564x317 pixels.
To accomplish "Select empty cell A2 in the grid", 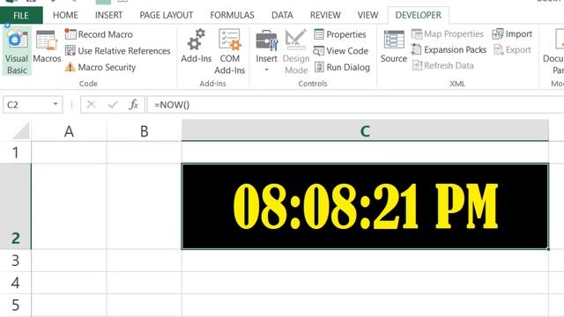I will click(x=69, y=206).
